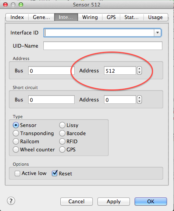Increase the sensor Address value with stepper

click(139, 69)
